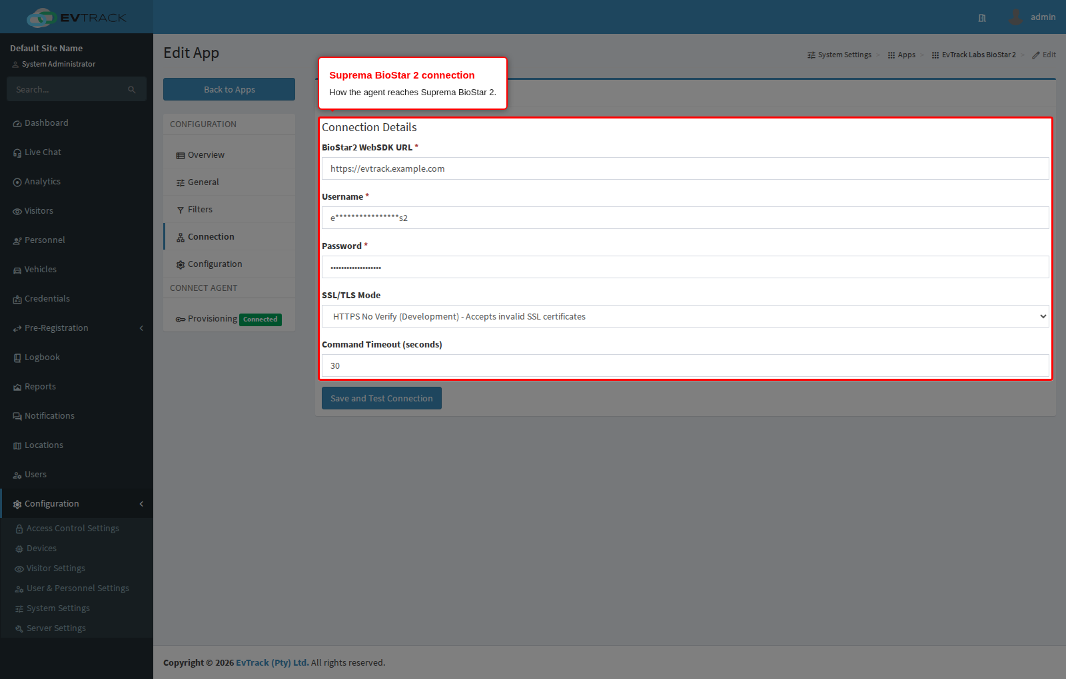
Task: Click Save and Test Connection
Action: (382, 398)
